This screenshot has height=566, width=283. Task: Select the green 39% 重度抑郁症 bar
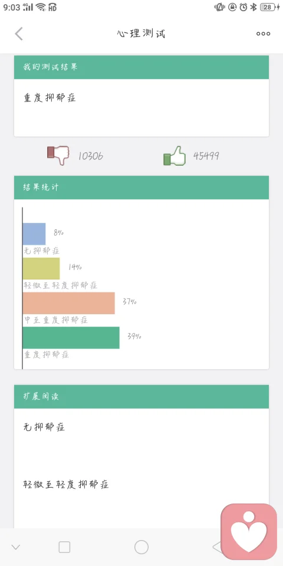[x=71, y=337]
